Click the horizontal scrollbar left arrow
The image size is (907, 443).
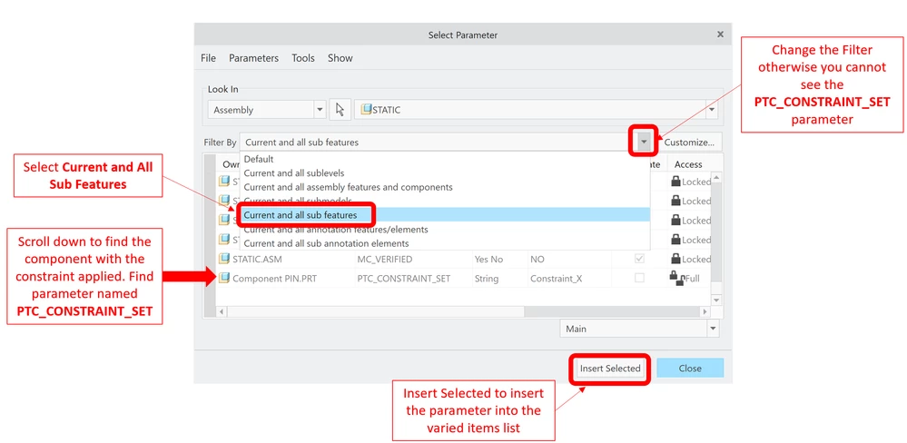tap(221, 311)
